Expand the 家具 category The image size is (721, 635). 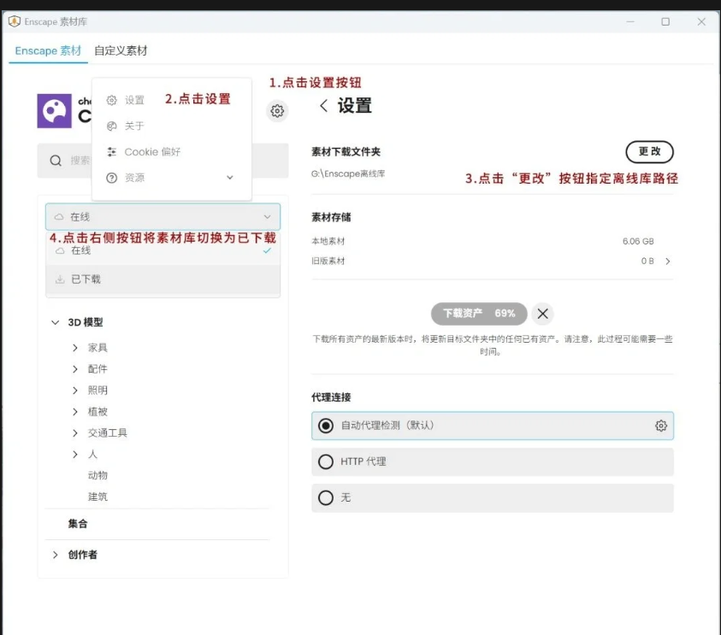click(75, 348)
